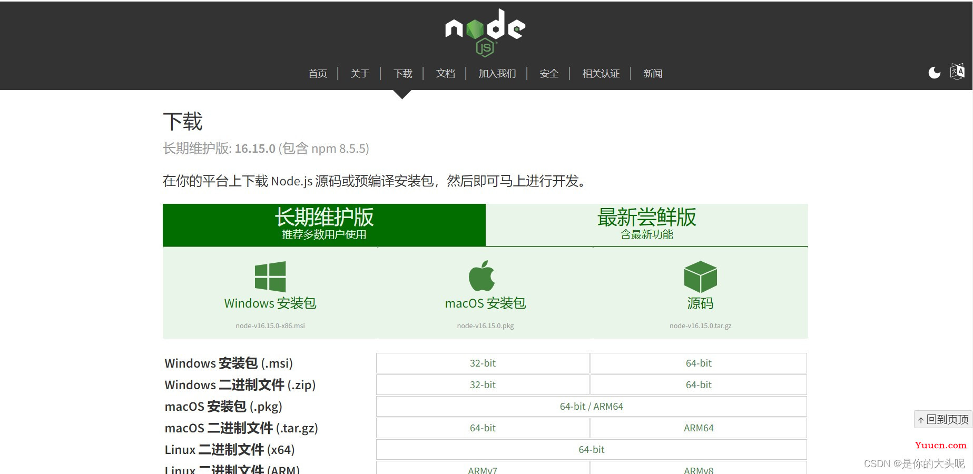Viewport: 973px width, 474px height.
Task: Click the Windows logo installer icon
Action: [x=270, y=276]
